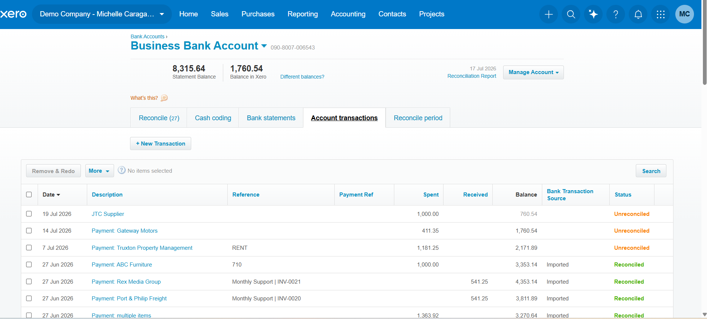
Task: Click the help icon beside No items selected
Action: pos(121,170)
